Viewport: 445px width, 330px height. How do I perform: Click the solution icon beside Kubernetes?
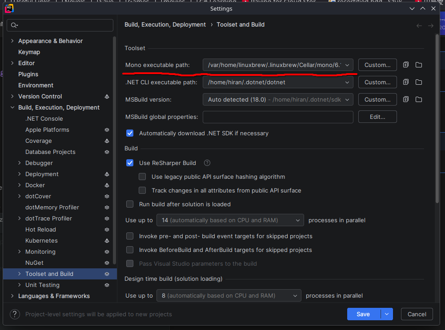tap(107, 241)
